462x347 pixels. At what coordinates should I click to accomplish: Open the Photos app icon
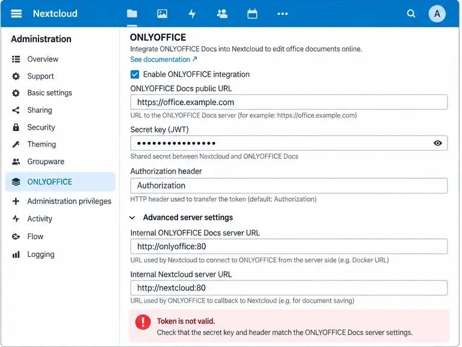162,14
